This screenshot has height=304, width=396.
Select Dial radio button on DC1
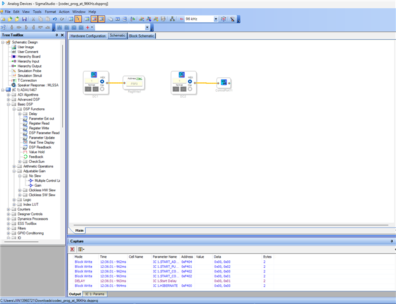(x=102, y=89)
